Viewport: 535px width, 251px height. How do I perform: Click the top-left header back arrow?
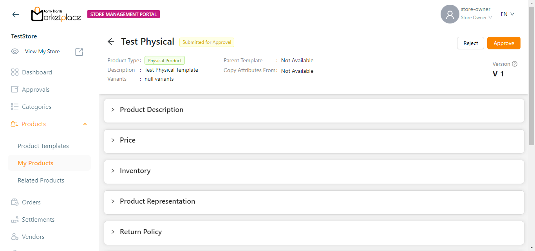[16, 14]
